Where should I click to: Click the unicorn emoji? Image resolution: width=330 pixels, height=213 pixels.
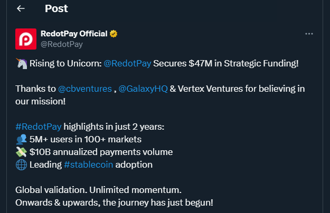pos(21,64)
